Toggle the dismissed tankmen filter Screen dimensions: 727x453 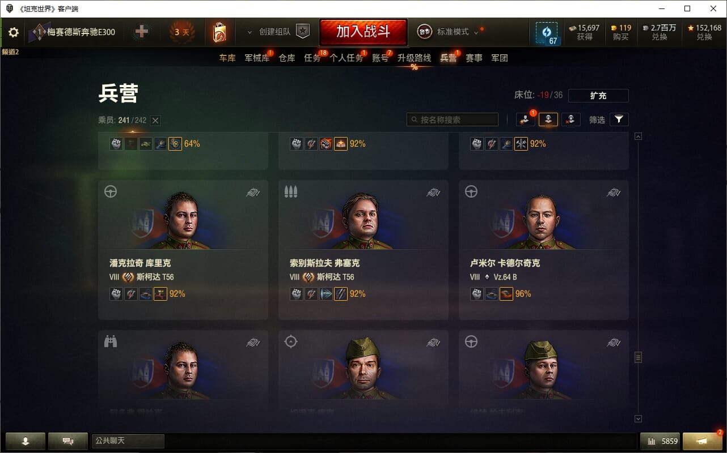(x=571, y=119)
